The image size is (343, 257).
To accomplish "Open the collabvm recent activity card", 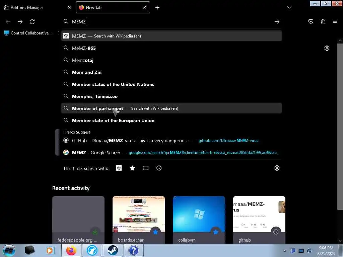I will point(199,220).
